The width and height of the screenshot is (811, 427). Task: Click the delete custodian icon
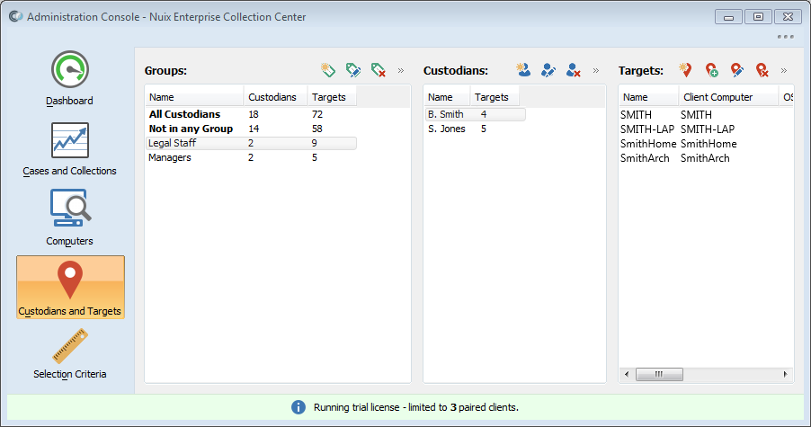coord(573,70)
